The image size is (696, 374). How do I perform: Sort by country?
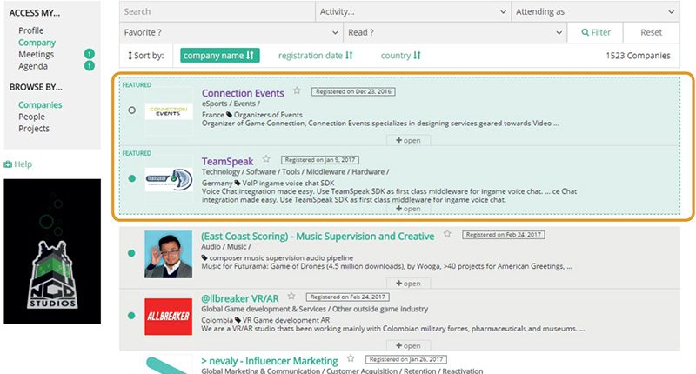400,56
